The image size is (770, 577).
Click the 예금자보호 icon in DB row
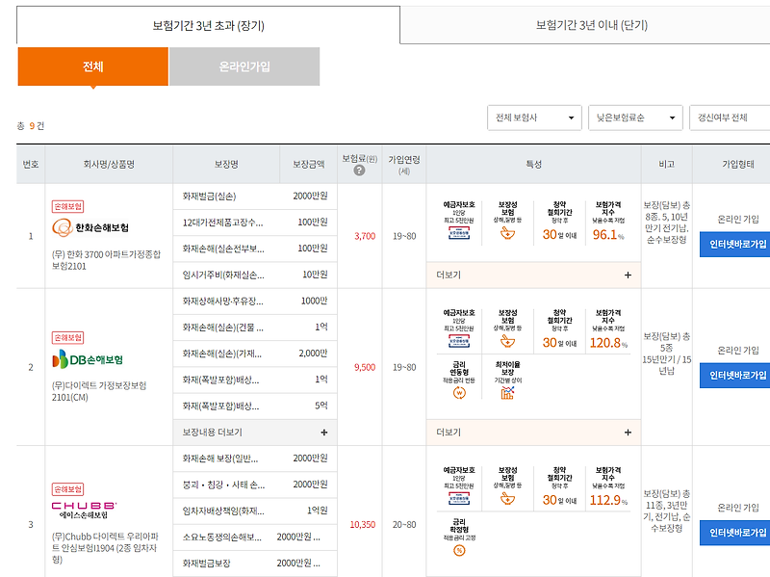point(459,329)
